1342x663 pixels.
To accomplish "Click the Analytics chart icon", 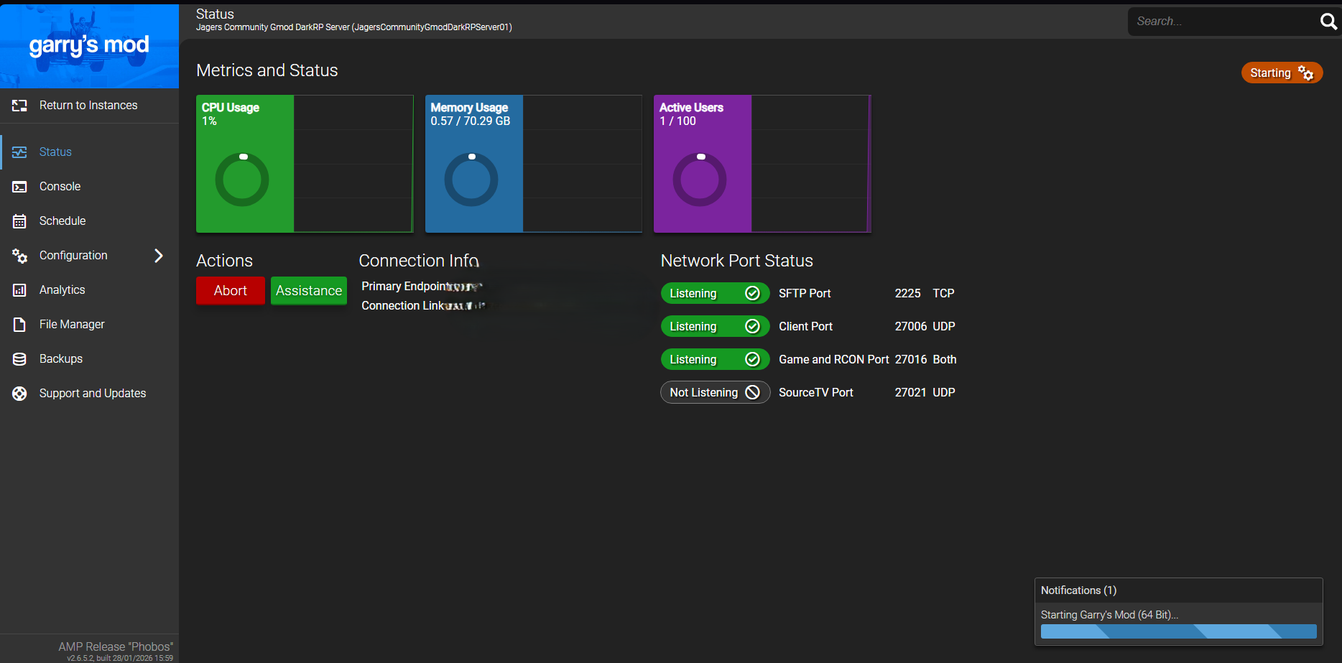I will tap(19, 290).
